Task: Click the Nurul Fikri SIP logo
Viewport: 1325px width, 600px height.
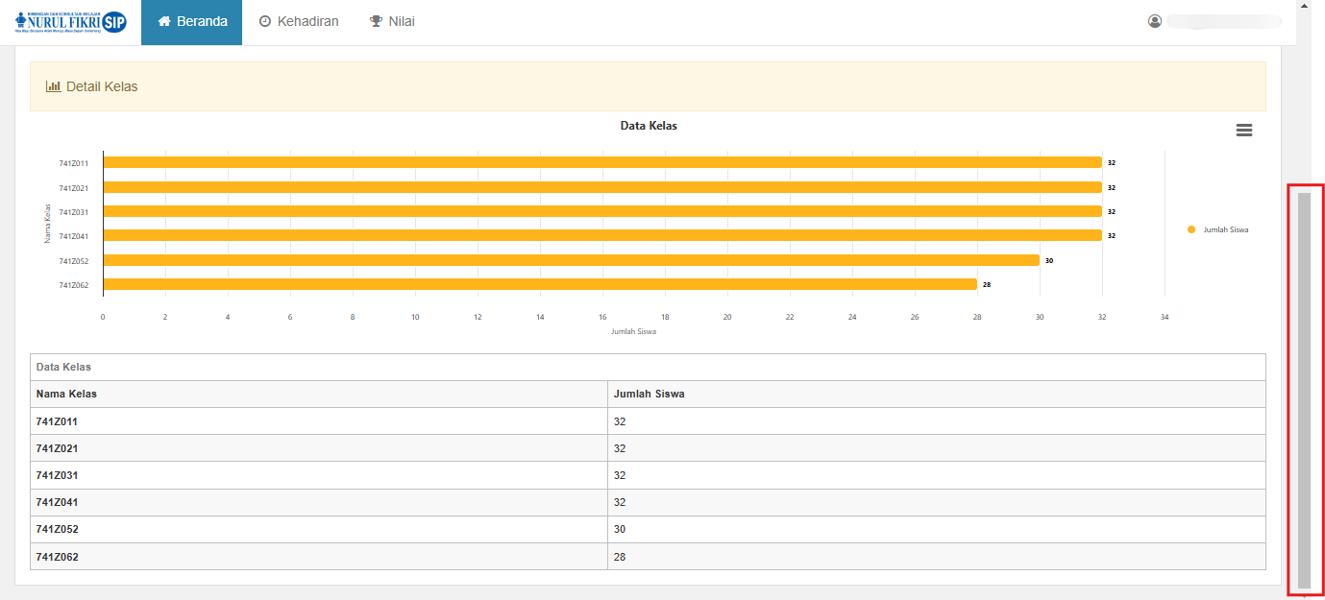Action: click(x=71, y=22)
